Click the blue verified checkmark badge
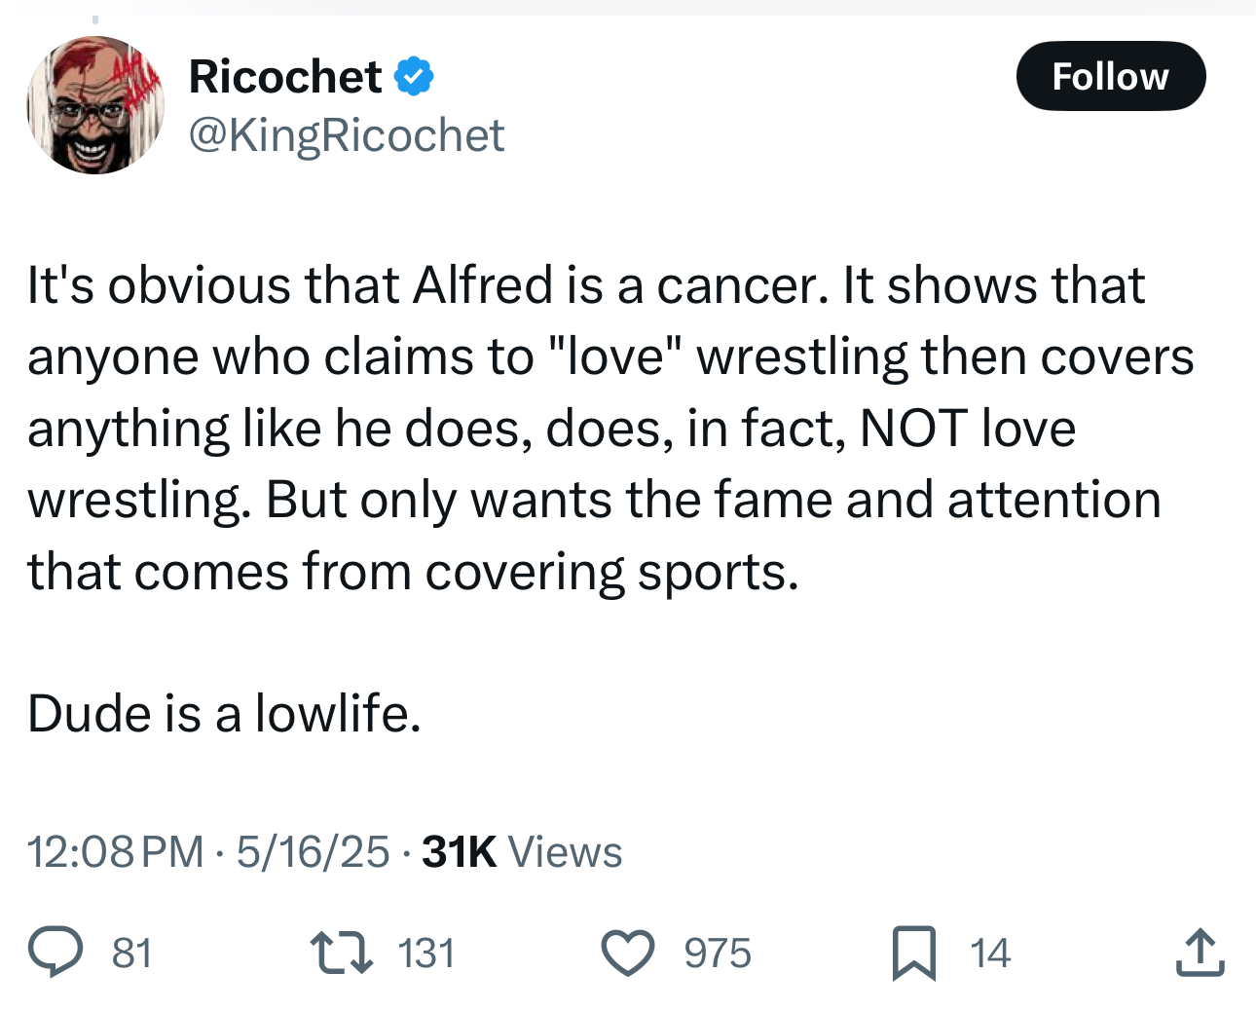Screen dimensions: 1256x1010 pos(414,77)
